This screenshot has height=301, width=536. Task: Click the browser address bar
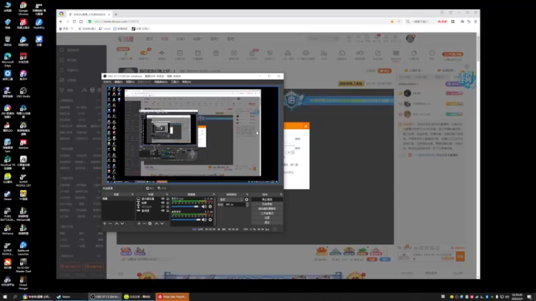tap(239, 21)
